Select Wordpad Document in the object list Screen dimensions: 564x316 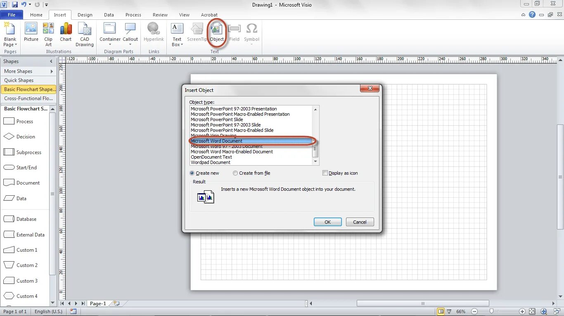click(251, 162)
